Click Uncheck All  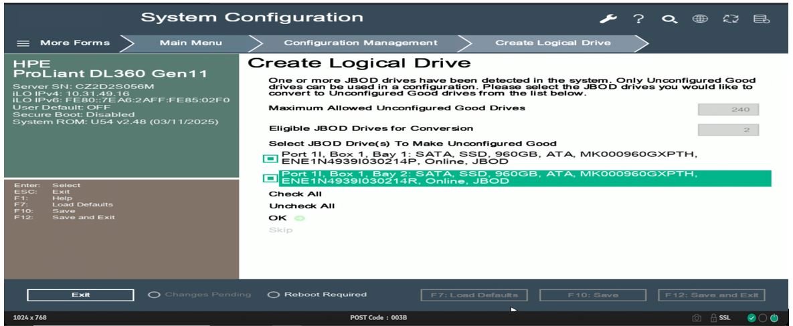tap(302, 206)
